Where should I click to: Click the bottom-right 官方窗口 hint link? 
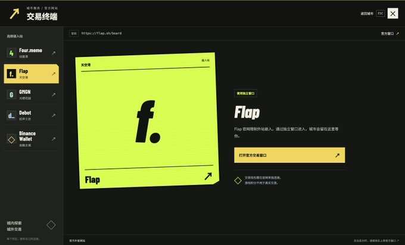(x=376, y=241)
